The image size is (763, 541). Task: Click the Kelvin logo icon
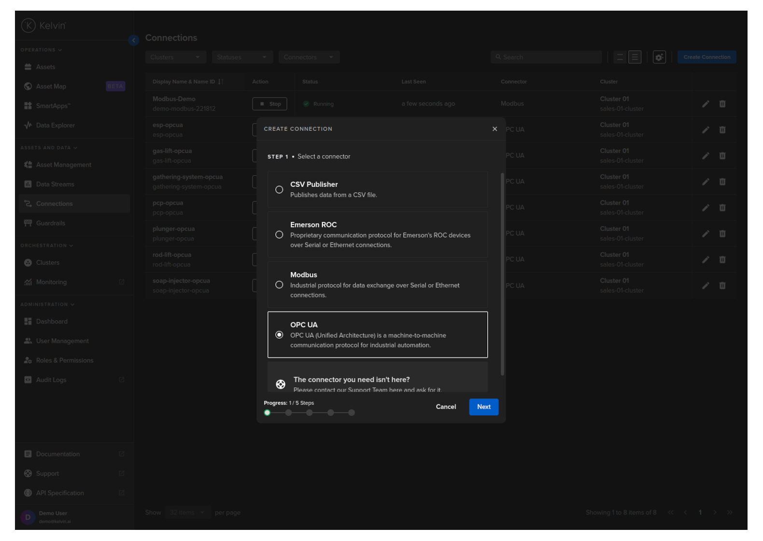coord(28,26)
